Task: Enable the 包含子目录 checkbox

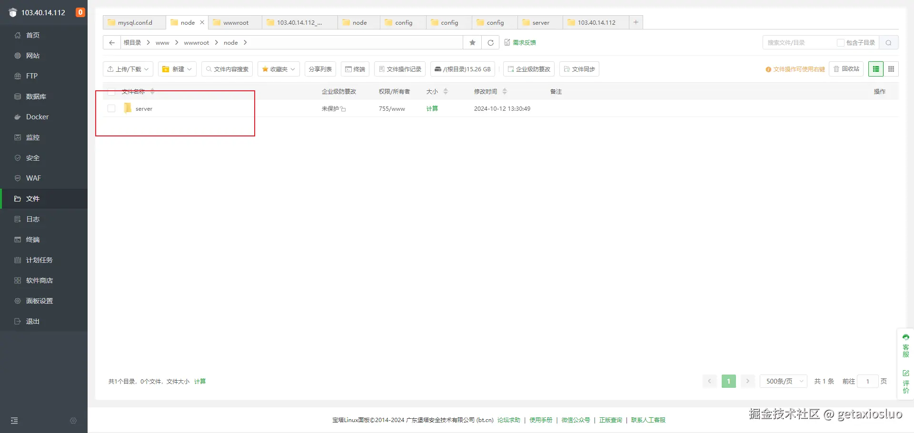Action: 841,43
